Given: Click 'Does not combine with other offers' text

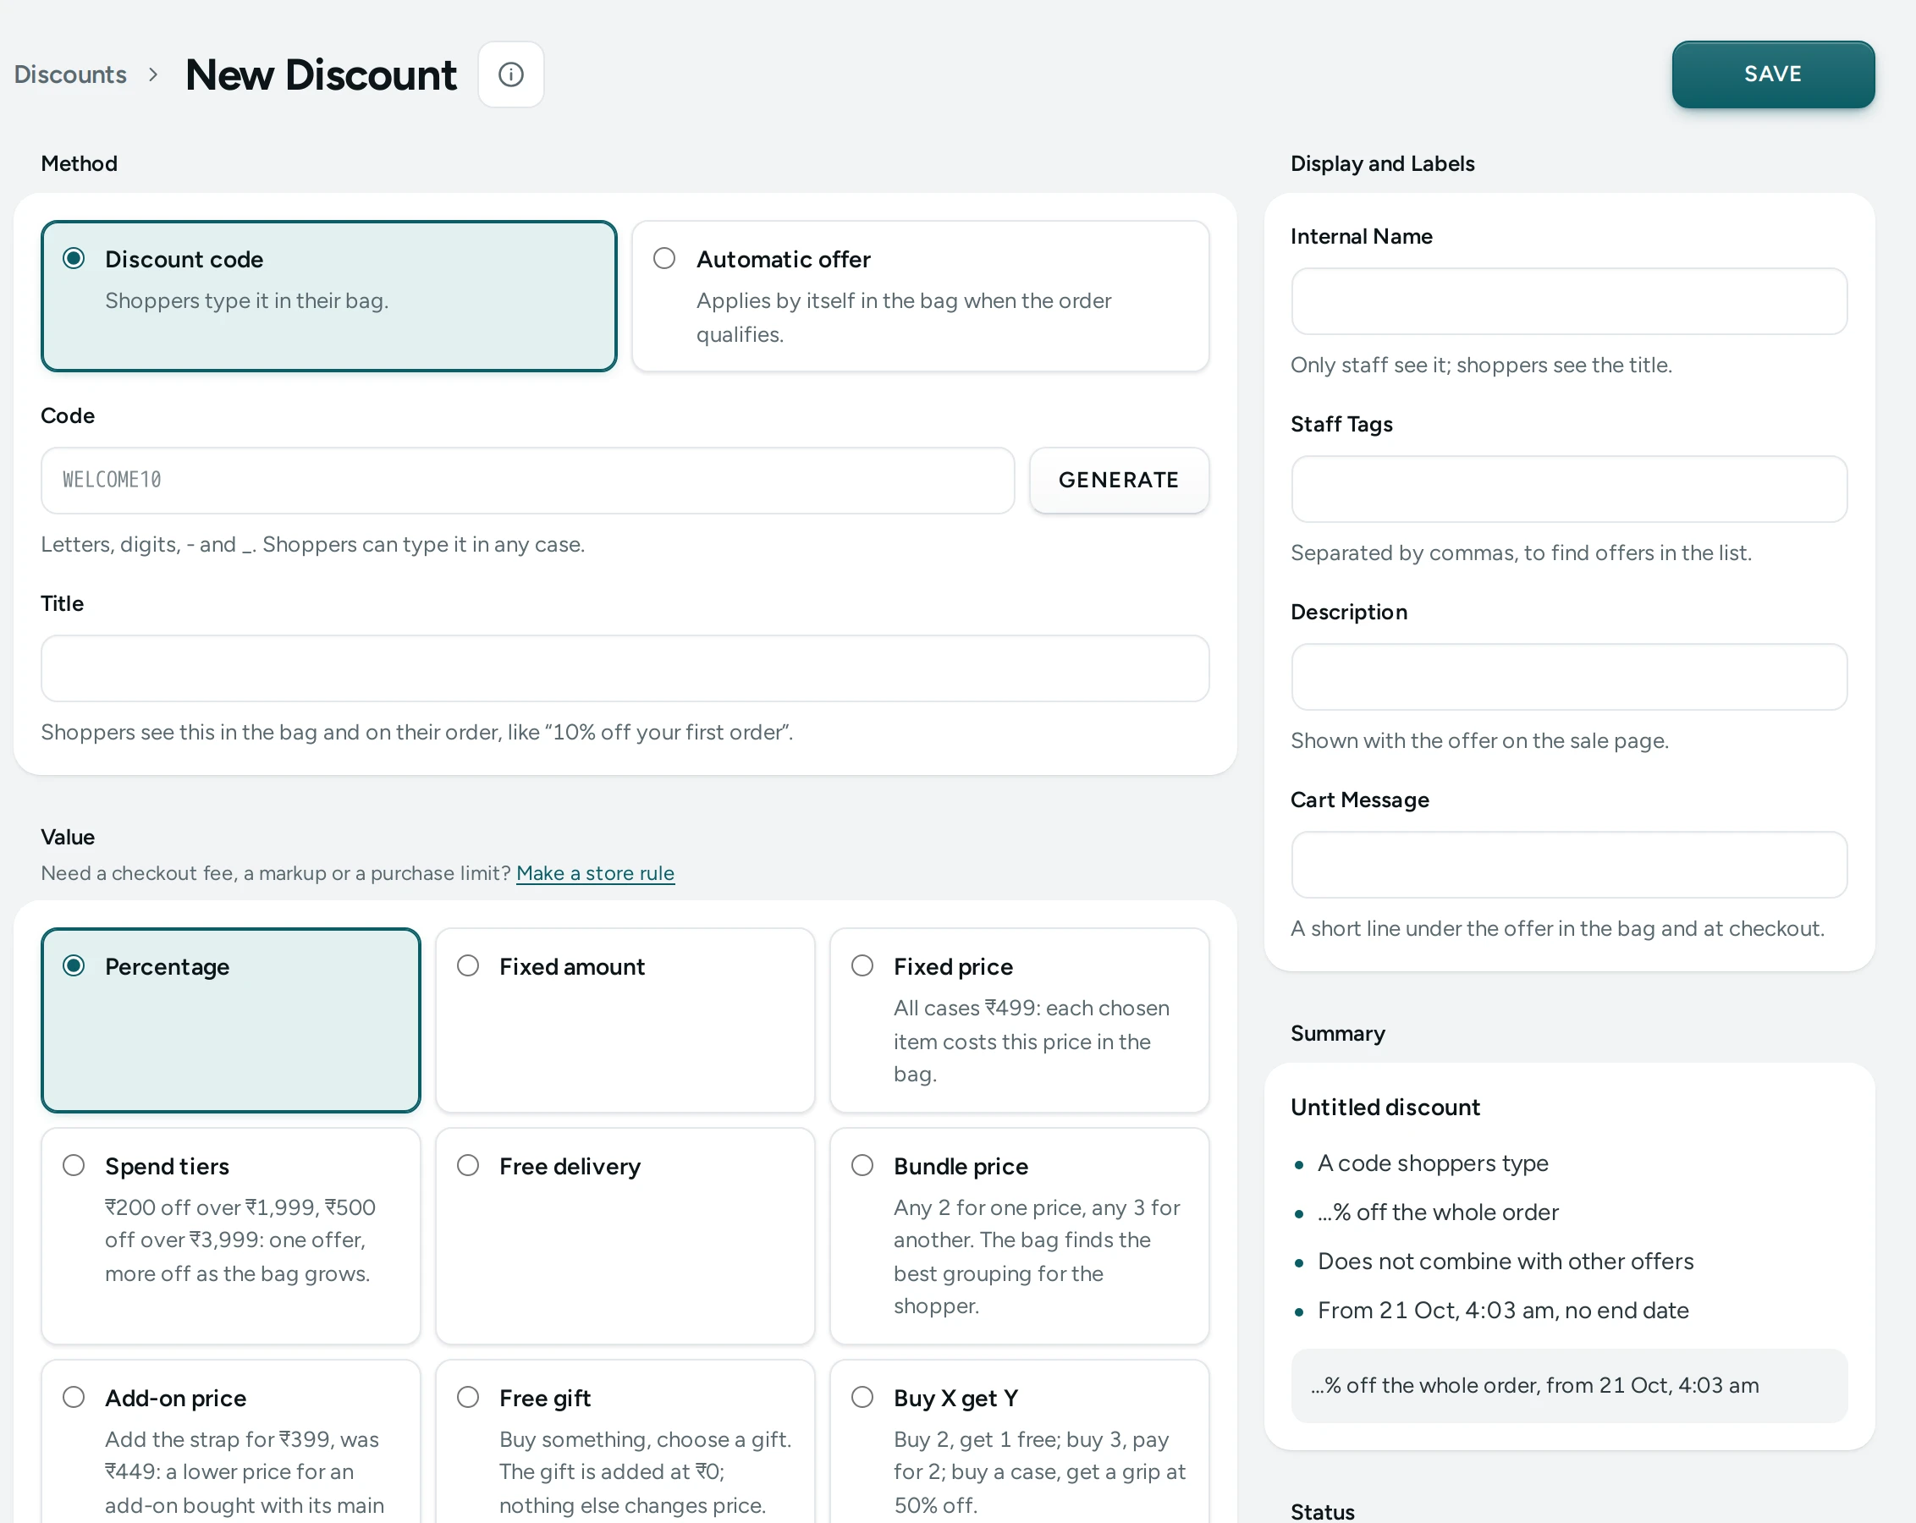Looking at the screenshot, I should tap(1505, 1261).
